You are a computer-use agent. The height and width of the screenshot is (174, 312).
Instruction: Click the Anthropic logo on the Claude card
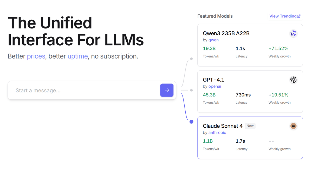click(x=293, y=126)
